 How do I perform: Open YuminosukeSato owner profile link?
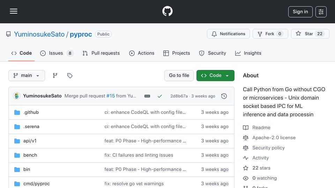coord(39,34)
